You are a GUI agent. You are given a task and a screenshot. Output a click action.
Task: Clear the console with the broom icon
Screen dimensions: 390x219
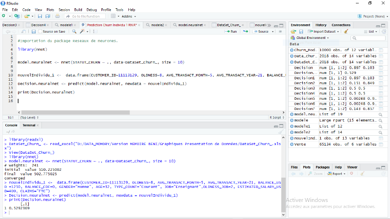coord(280,131)
